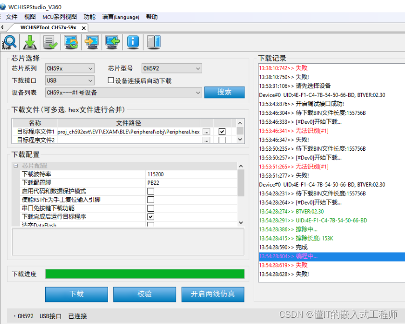Click the 名称 column header
This screenshot has width=405, height=324.
point(35,123)
